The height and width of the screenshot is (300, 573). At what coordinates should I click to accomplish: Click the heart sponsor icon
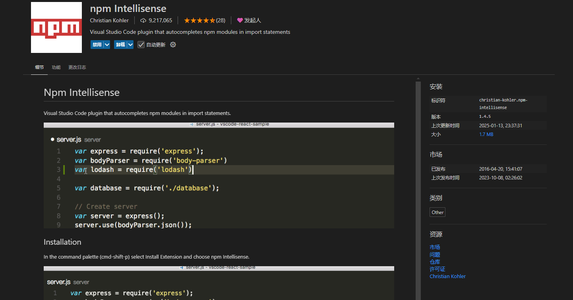point(240,20)
